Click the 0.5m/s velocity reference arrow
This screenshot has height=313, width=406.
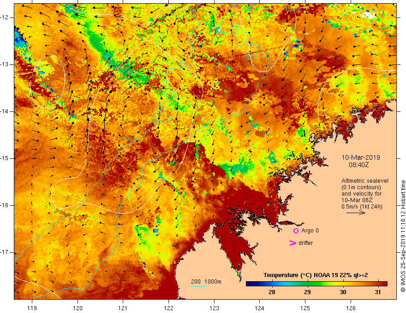[x=356, y=213]
